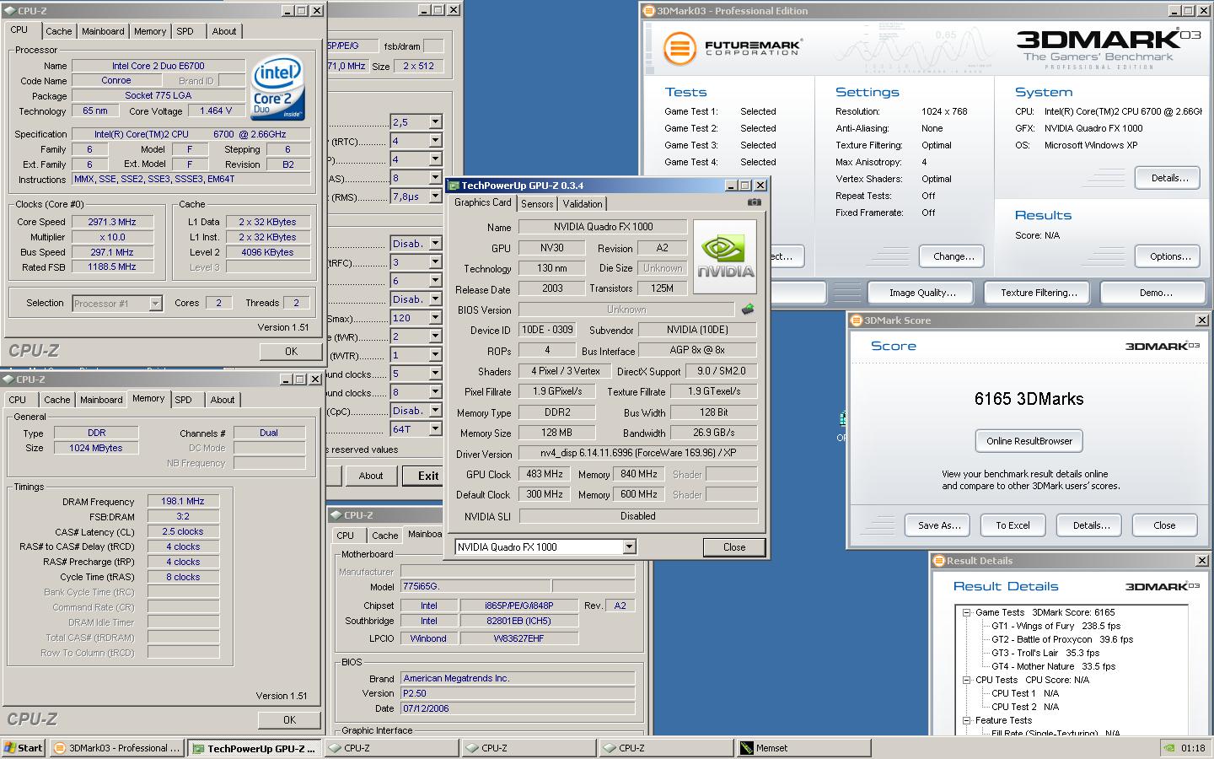Switch to Cache tab in top CPU-Z window
This screenshot has width=1214, height=759.
click(x=58, y=31)
